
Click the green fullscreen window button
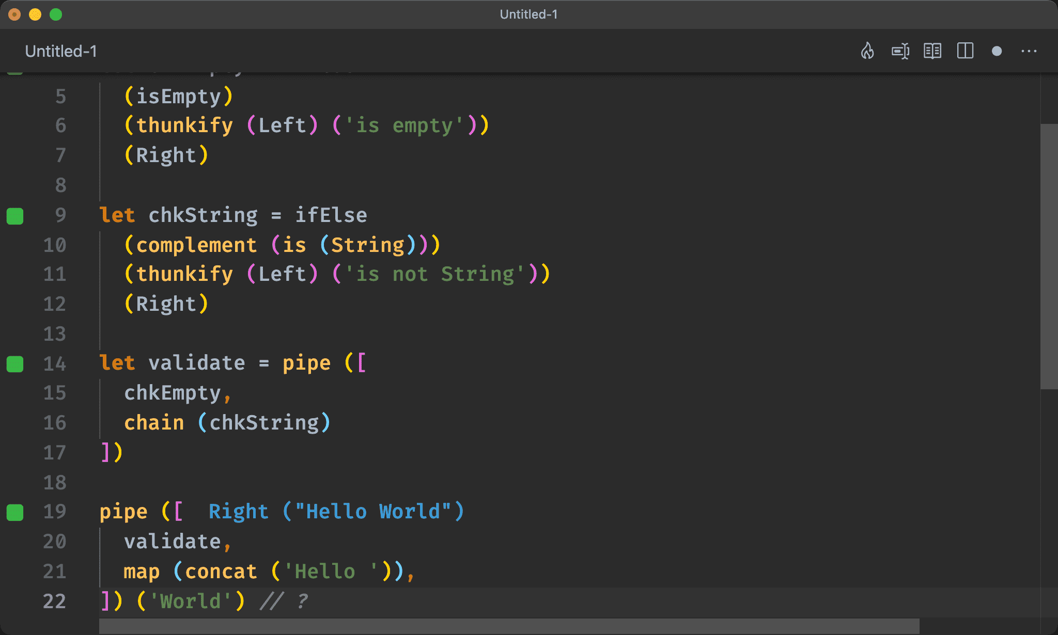[x=56, y=14]
